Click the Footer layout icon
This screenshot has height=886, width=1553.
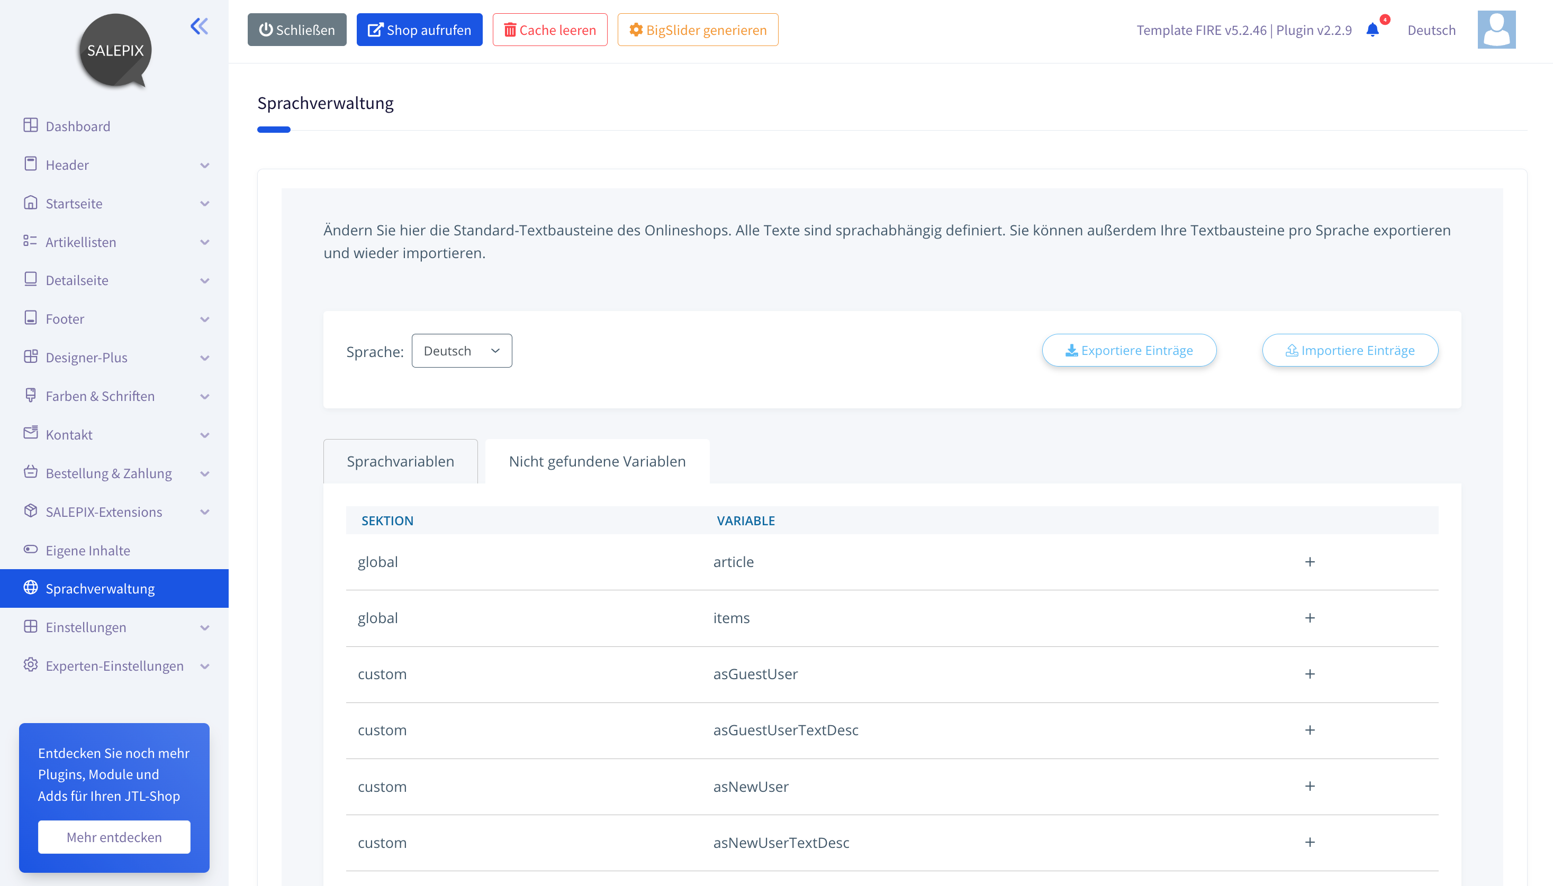[31, 318]
